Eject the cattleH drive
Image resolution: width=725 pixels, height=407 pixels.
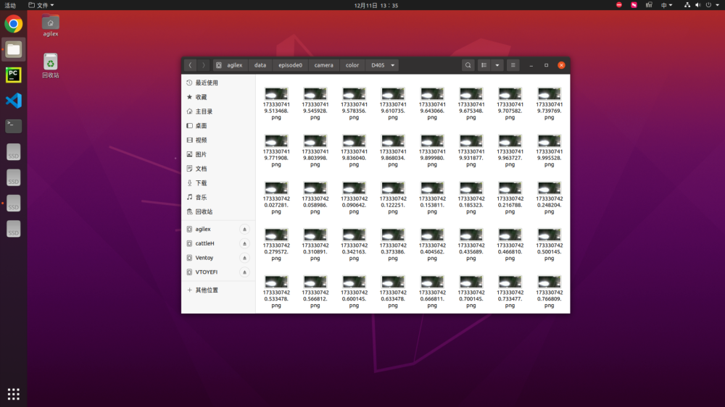(244, 243)
